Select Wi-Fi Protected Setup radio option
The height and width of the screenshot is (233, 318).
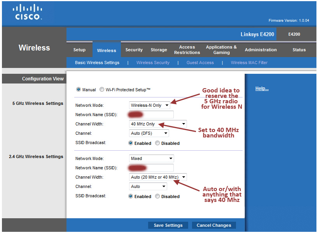click(102, 90)
